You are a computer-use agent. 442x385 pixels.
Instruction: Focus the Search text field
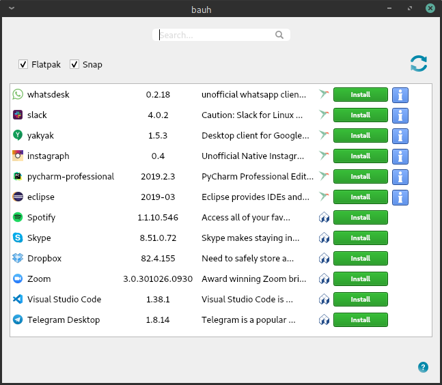(x=215, y=35)
